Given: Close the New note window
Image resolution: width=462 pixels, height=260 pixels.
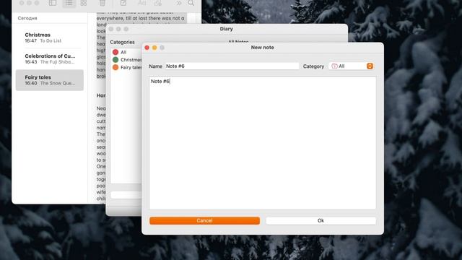Looking at the screenshot, I should (147, 48).
